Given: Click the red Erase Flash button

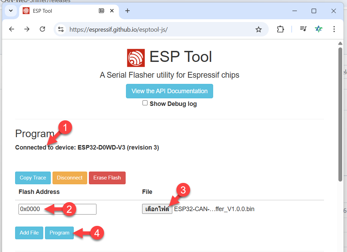Looking at the screenshot, I should click(107, 178).
